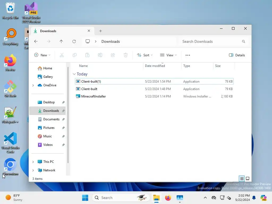This screenshot has height=204, width=272.
Task: Click the Share icon
Action: point(113,55)
